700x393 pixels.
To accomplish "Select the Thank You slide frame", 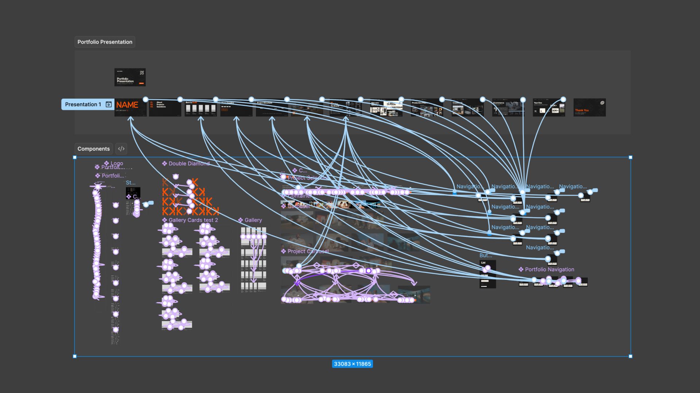I will point(589,108).
